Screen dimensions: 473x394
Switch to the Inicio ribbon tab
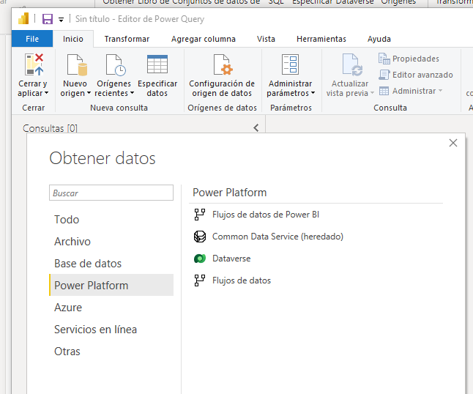coord(73,39)
